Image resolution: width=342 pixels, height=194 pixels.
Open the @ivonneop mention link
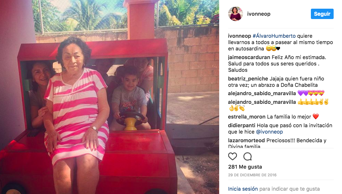coord(269,132)
